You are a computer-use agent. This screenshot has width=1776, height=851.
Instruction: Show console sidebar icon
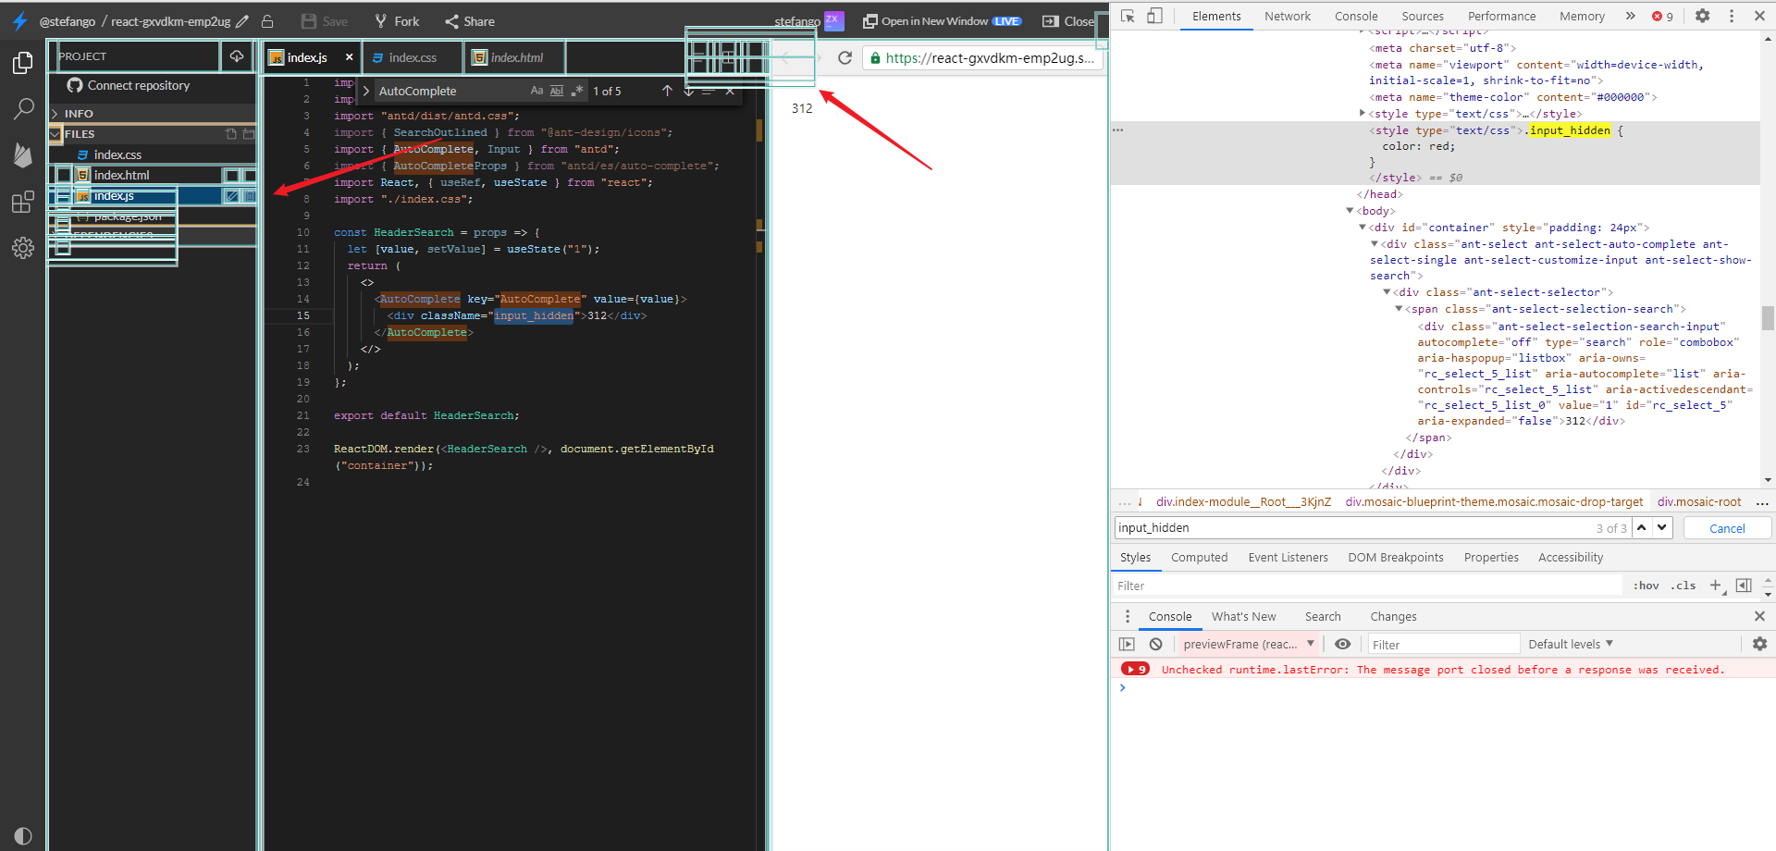pyautogui.click(x=1127, y=645)
